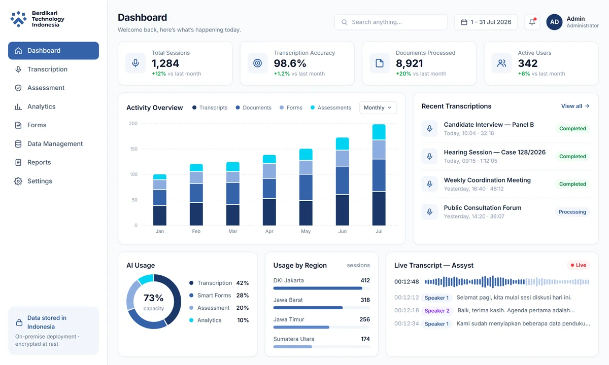Click the Transcription microphone icon in sidebar
The height and width of the screenshot is (365, 609).
pyautogui.click(x=18, y=69)
